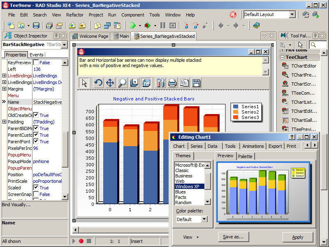Click the Step Over debug icon
This screenshot has height=247, width=329.
[196, 26]
